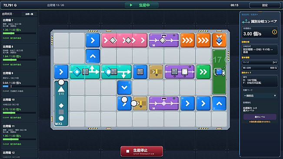Select the top purple M processing machine

(164, 40)
